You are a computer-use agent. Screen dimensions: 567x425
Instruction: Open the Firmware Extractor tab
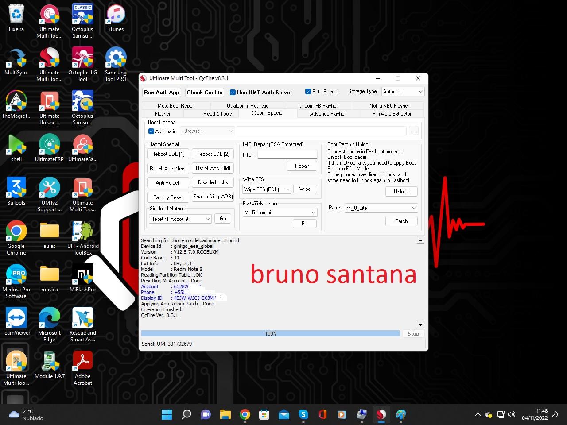click(x=392, y=114)
